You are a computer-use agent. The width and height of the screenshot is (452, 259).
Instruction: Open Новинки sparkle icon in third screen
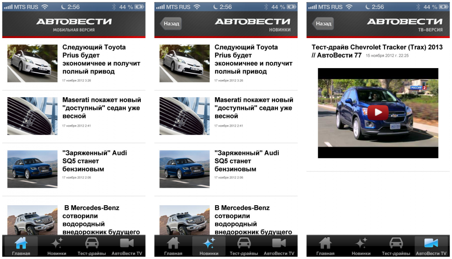click(361, 243)
